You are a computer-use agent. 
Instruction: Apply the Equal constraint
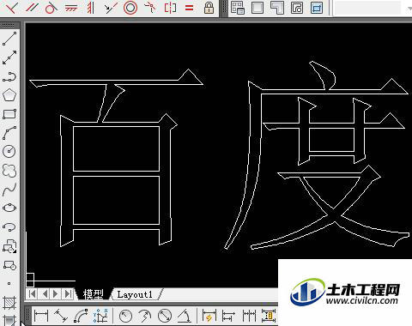(189, 8)
